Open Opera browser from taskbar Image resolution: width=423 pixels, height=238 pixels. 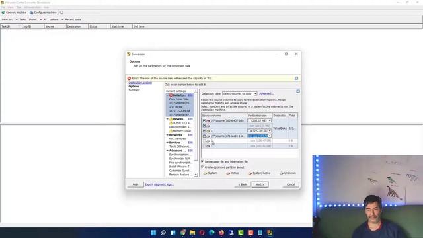click(x=202, y=233)
